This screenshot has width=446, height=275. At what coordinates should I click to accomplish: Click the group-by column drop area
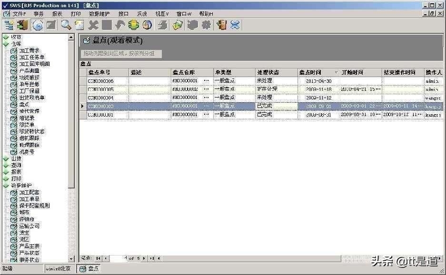click(x=121, y=53)
